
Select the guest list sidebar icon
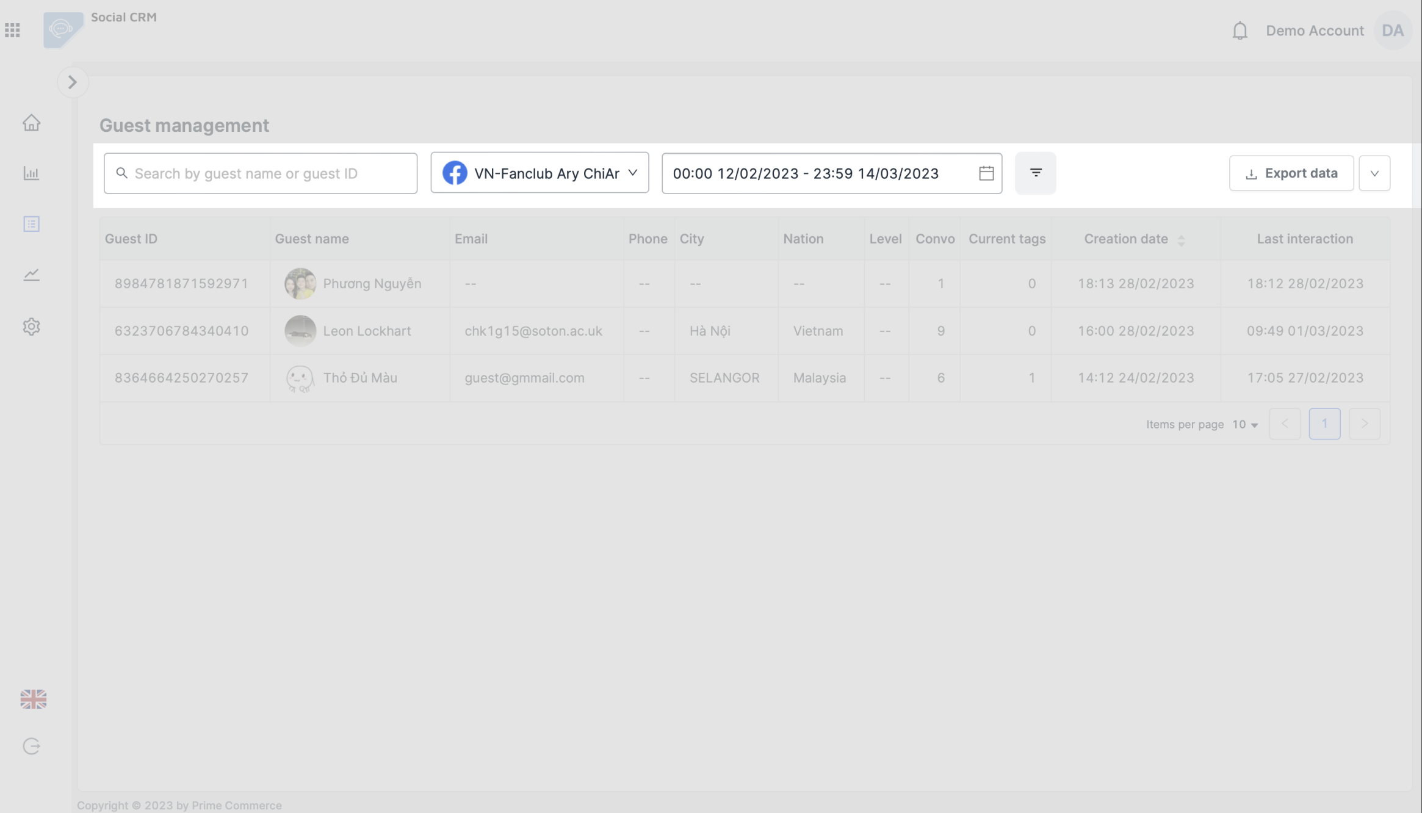pyautogui.click(x=31, y=224)
